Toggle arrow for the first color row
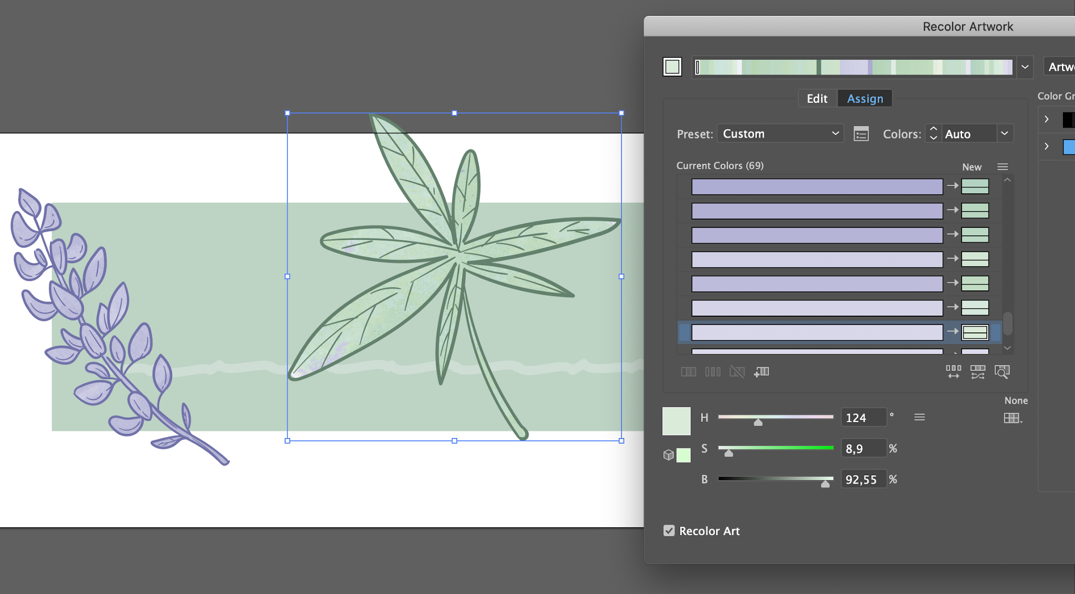This screenshot has width=1075, height=594. pos(952,186)
